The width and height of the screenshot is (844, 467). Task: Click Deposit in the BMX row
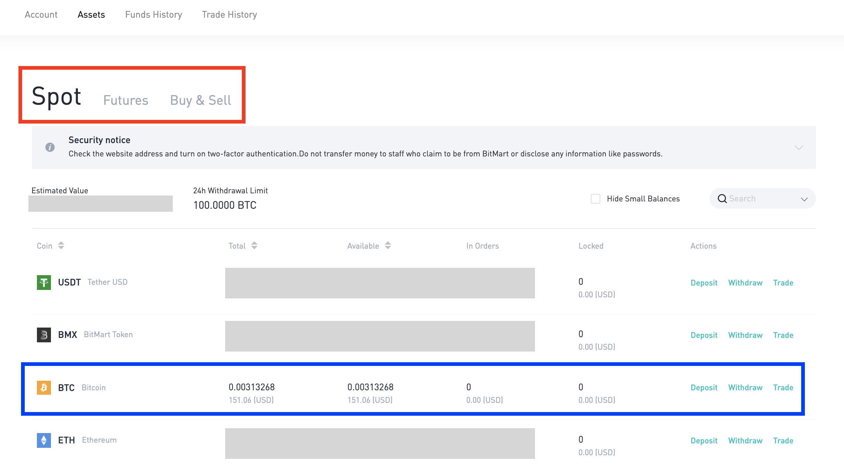point(704,335)
